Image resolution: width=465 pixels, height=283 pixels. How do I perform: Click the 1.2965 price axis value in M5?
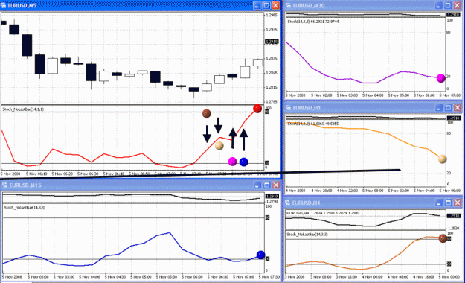(x=272, y=15)
